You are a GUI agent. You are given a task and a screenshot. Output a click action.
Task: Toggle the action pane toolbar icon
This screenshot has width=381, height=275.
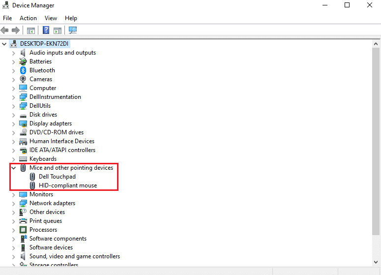[58, 31]
